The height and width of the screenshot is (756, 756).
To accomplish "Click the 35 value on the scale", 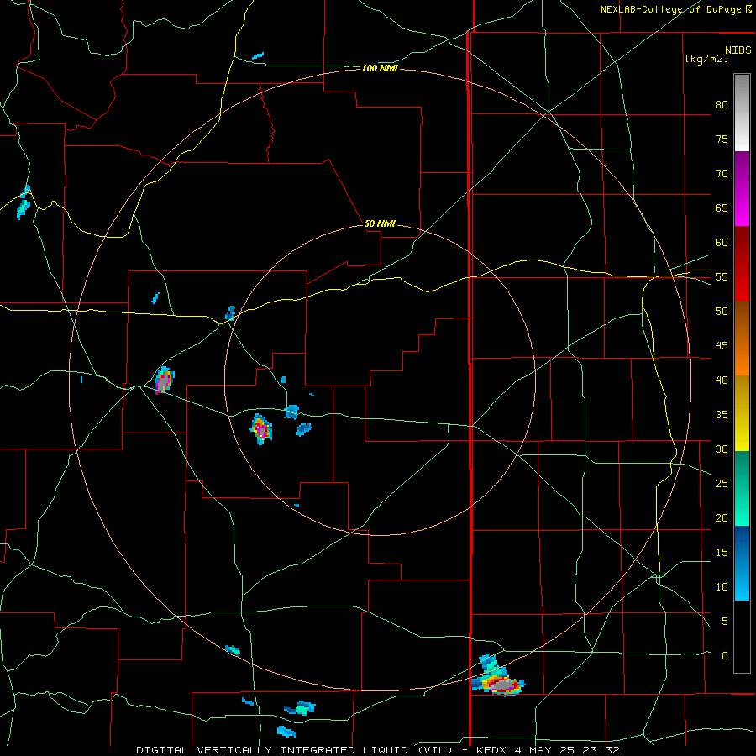I will point(722,415).
